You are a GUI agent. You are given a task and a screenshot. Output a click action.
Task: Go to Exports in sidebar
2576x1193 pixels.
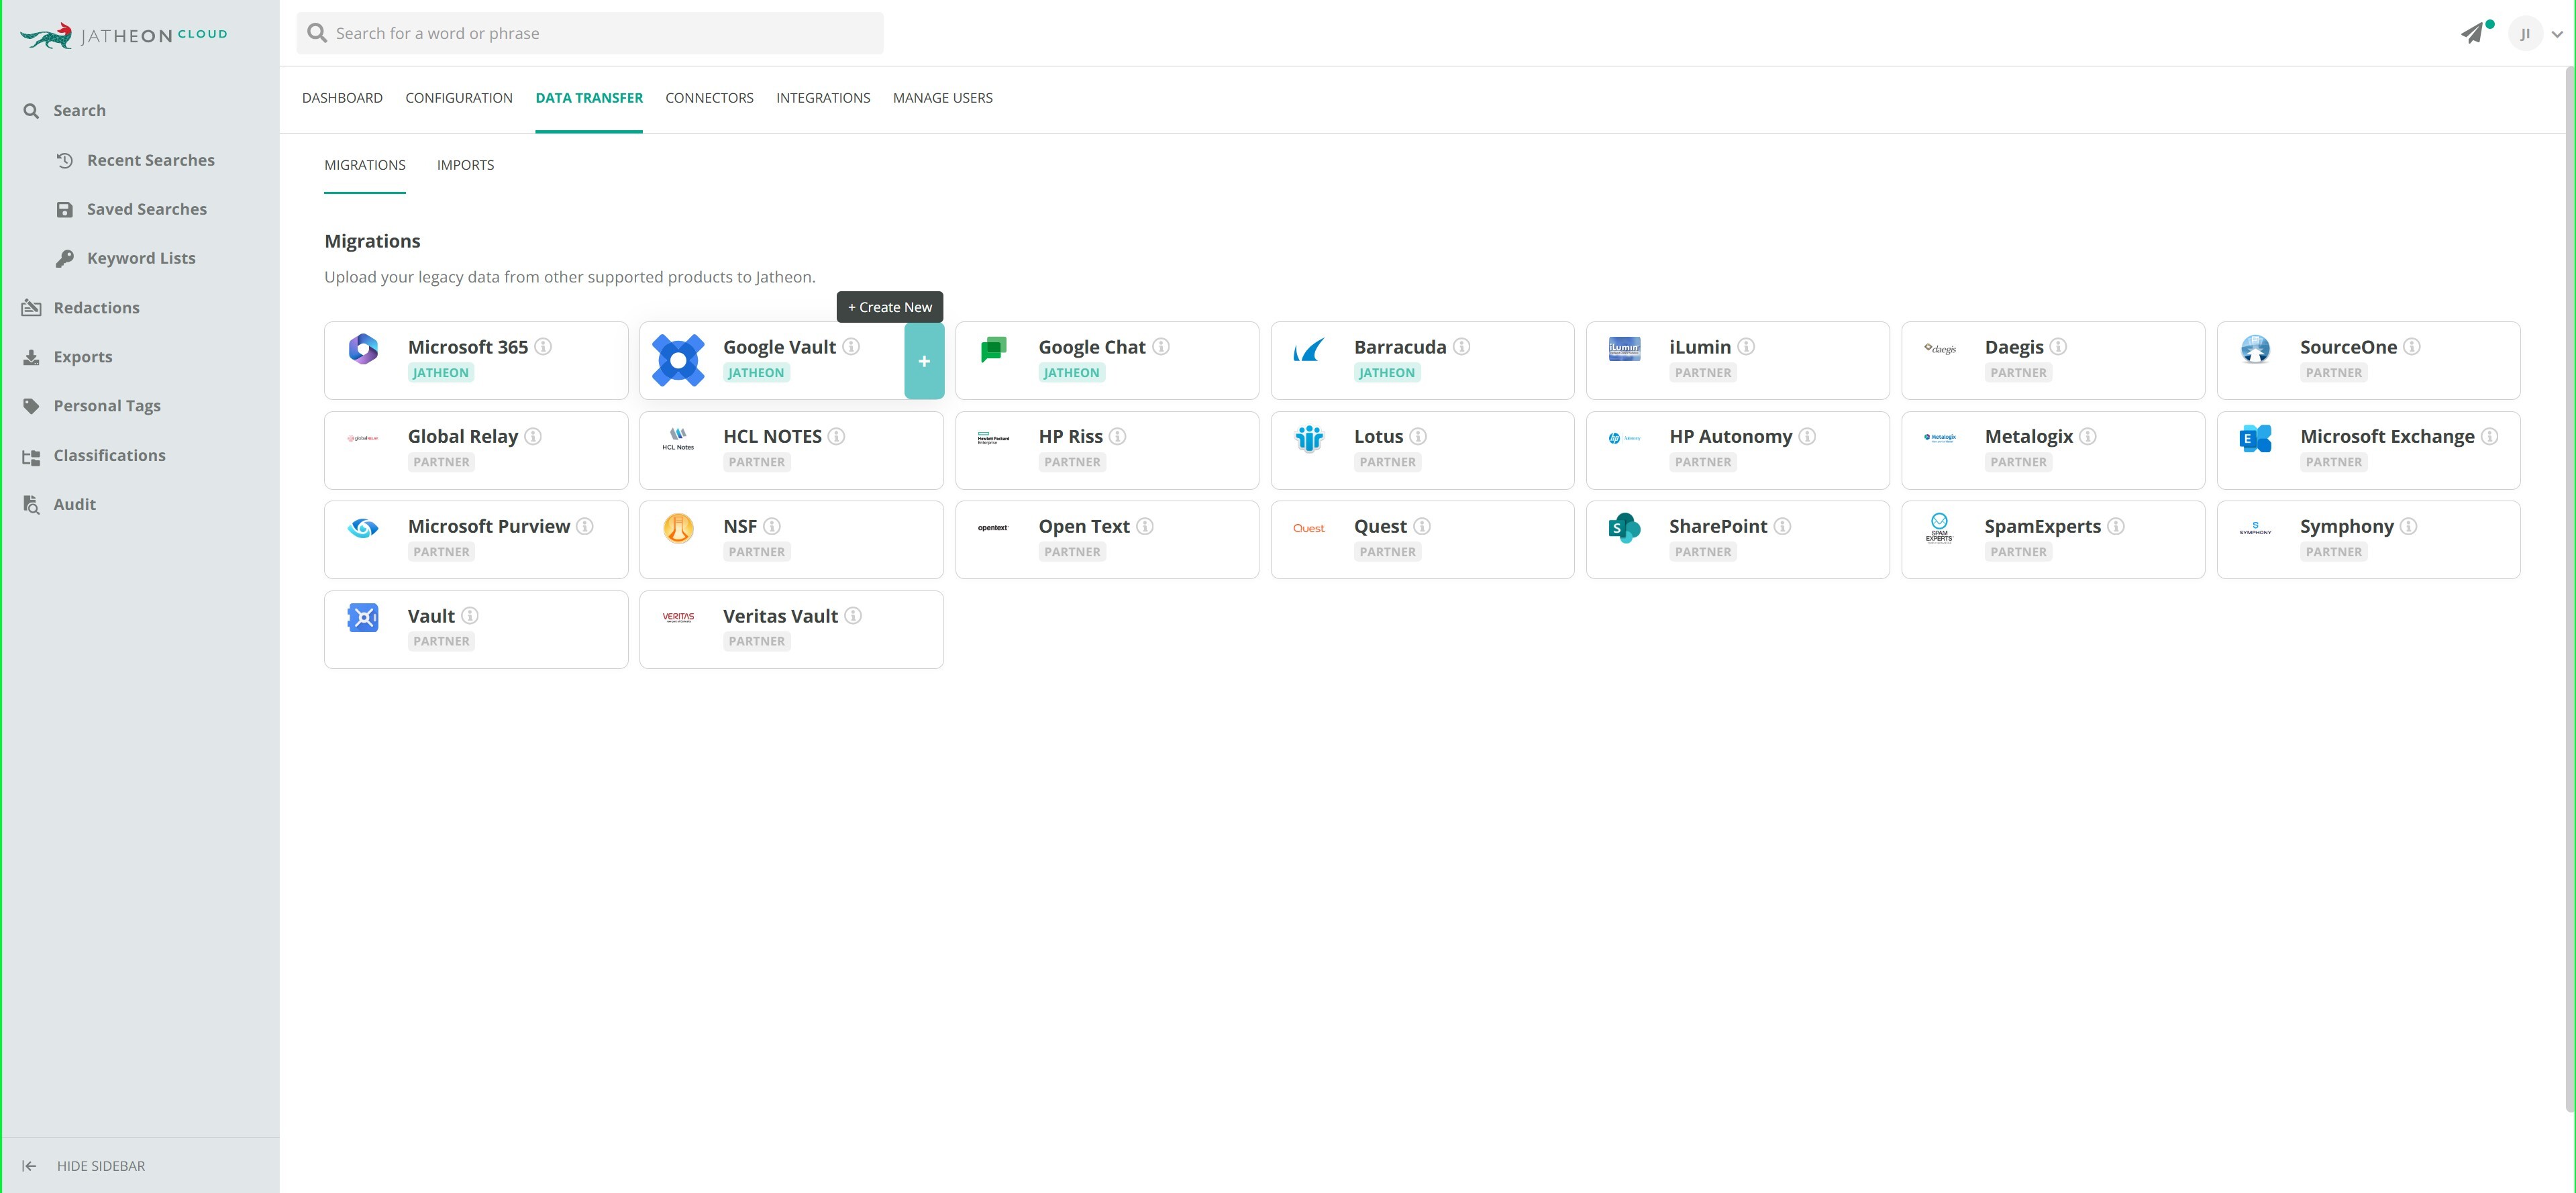(x=67, y=357)
